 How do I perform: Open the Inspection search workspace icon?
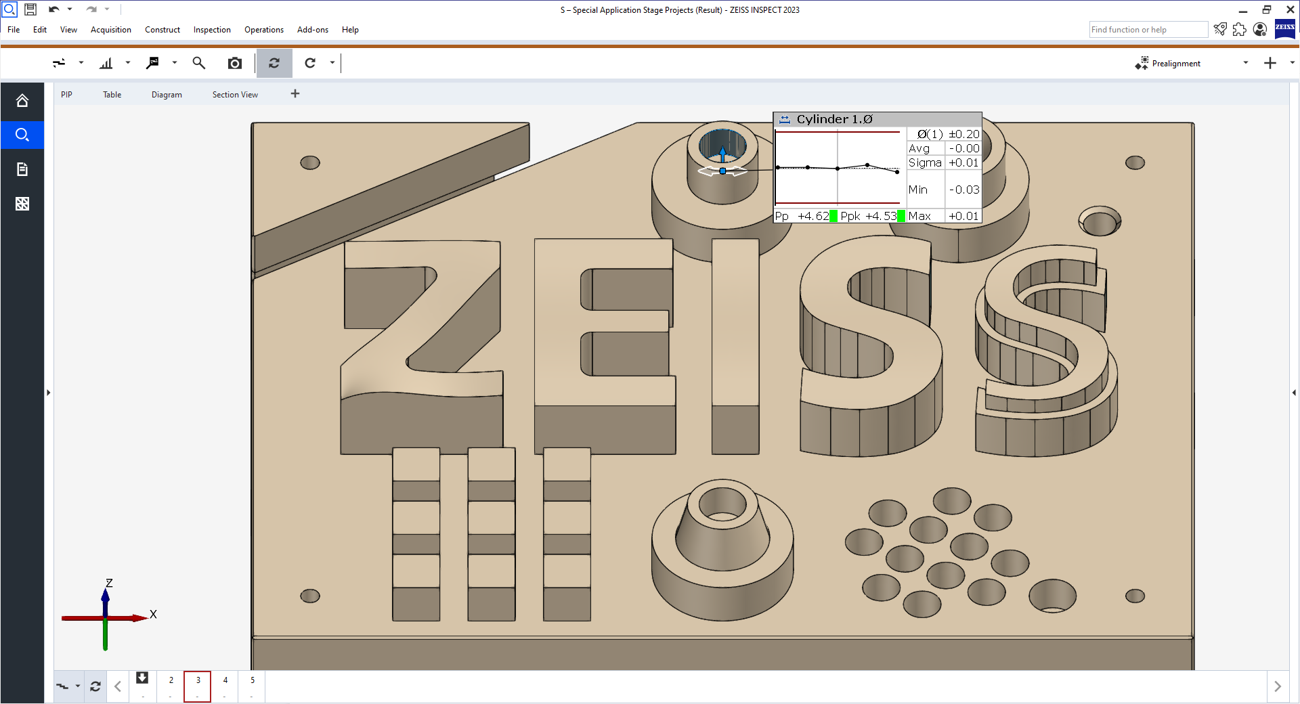(x=22, y=135)
